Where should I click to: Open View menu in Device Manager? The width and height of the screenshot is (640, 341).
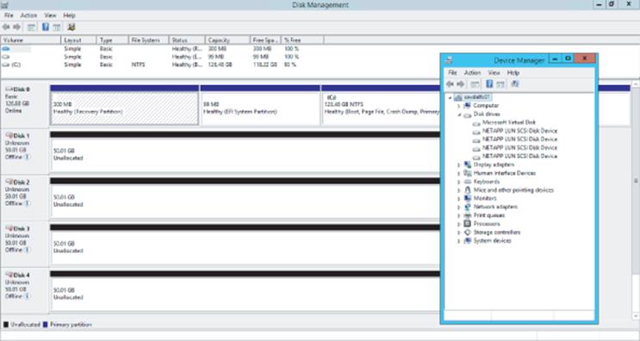[494, 72]
